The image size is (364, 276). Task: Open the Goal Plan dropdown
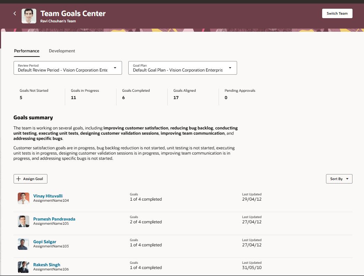click(230, 68)
